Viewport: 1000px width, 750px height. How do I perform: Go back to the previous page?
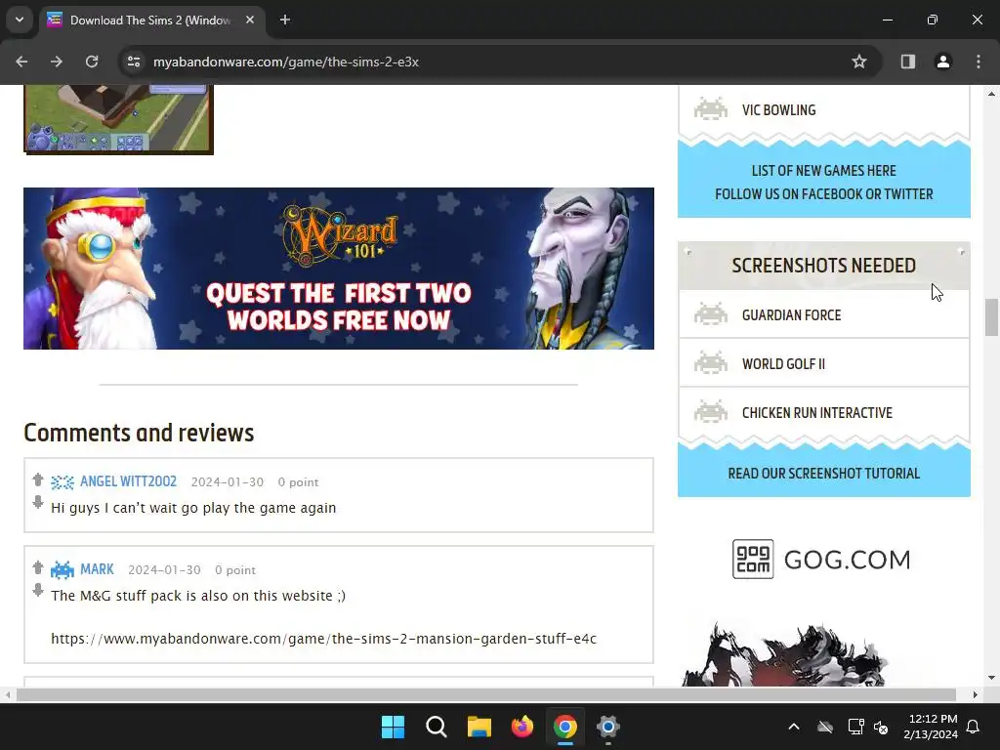pos(21,62)
